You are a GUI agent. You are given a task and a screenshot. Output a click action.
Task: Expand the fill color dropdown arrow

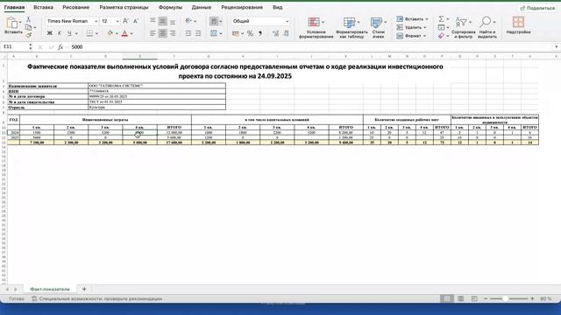(117, 33)
